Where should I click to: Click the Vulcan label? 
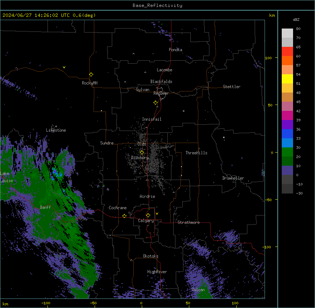point(198,290)
